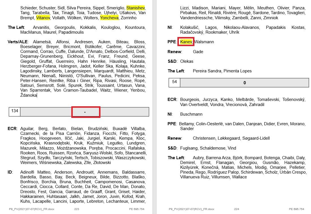The width and height of the screenshot is (311, 214).
Task: Click page number 223 in footer
Action: click(76, 209)
